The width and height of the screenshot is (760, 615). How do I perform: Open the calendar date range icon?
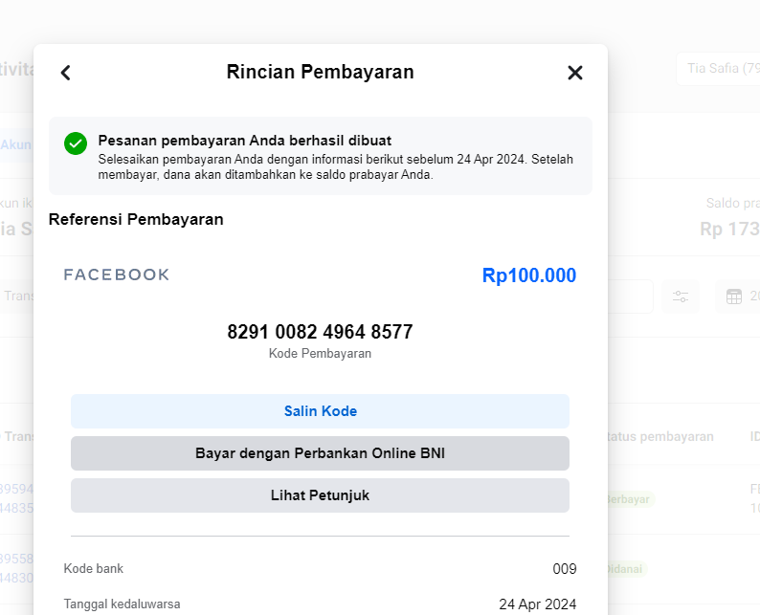(x=734, y=297)
